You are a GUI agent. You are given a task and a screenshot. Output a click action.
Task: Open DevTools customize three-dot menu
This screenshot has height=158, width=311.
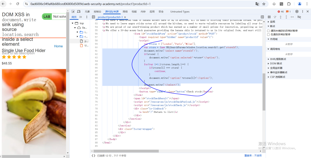pyautogui.click(x=302, y=12)
